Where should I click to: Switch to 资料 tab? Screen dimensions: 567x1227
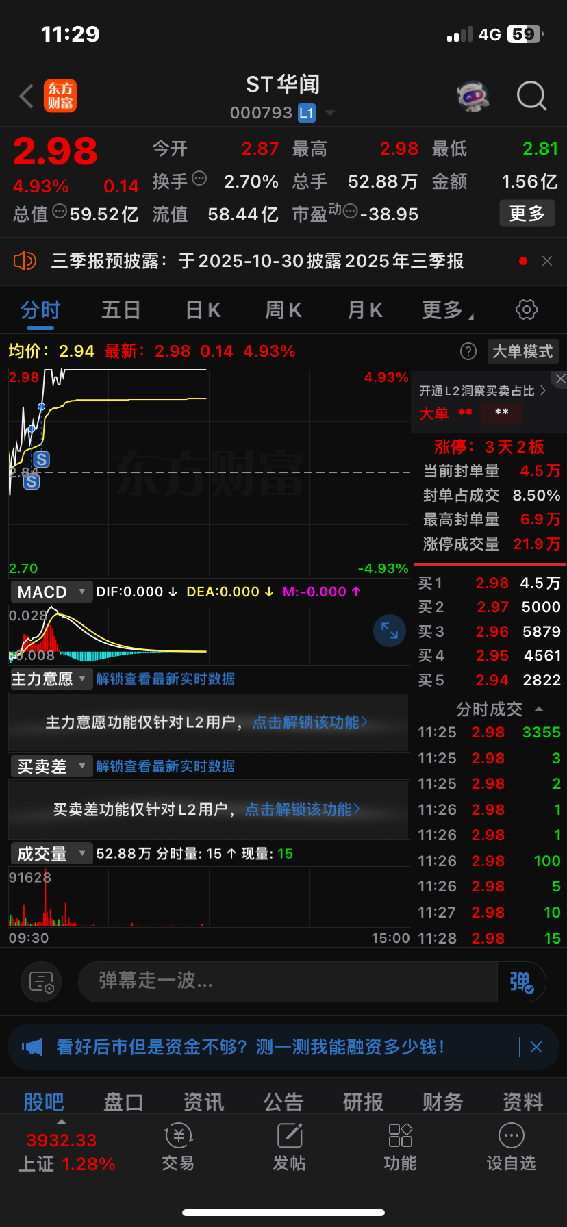click(x=522, y=1102)
